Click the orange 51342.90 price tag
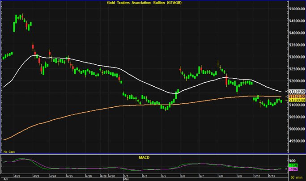Image resolution: width=306 pixels, height=181 pixels. [x=296, y=96]
